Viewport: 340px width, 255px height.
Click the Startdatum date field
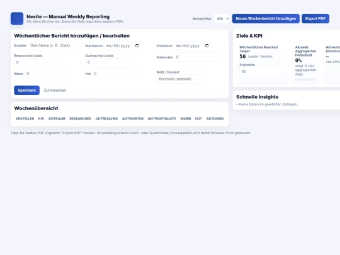(123, 46)
